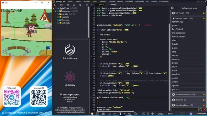Viewport: 207px width, 116px height.
Task: Click the new file icon in the toolbar
Action: (x=55, y=5)
